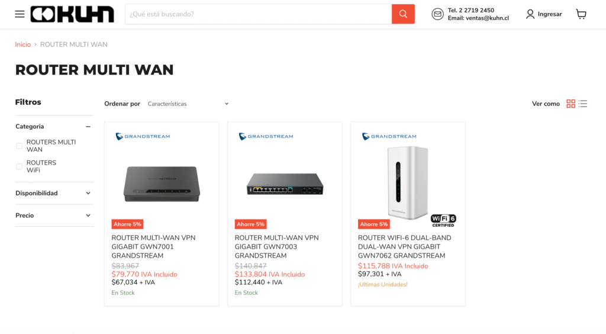606x334 pixels.
Task: Expand the Disponibilidad filter
Action: 88,193
